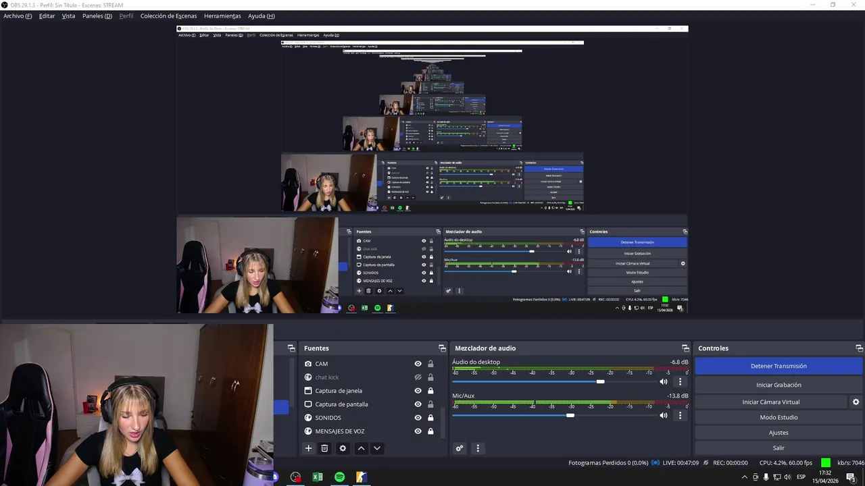Open the Ayuda menu
Image resolution: width=865 pixels, height=486 pixels.
(261, 16)
